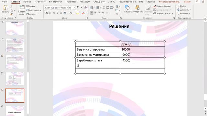Open the Clipboard group dialog launcher
The image size is (207, 116).
point(16,18)
